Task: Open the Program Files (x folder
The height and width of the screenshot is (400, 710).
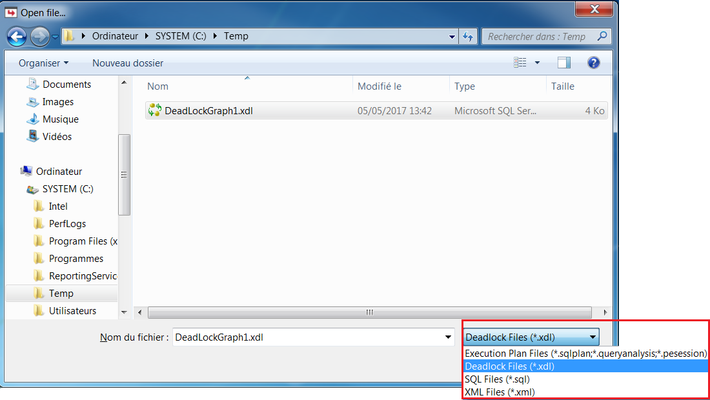Action: point(83,241)
